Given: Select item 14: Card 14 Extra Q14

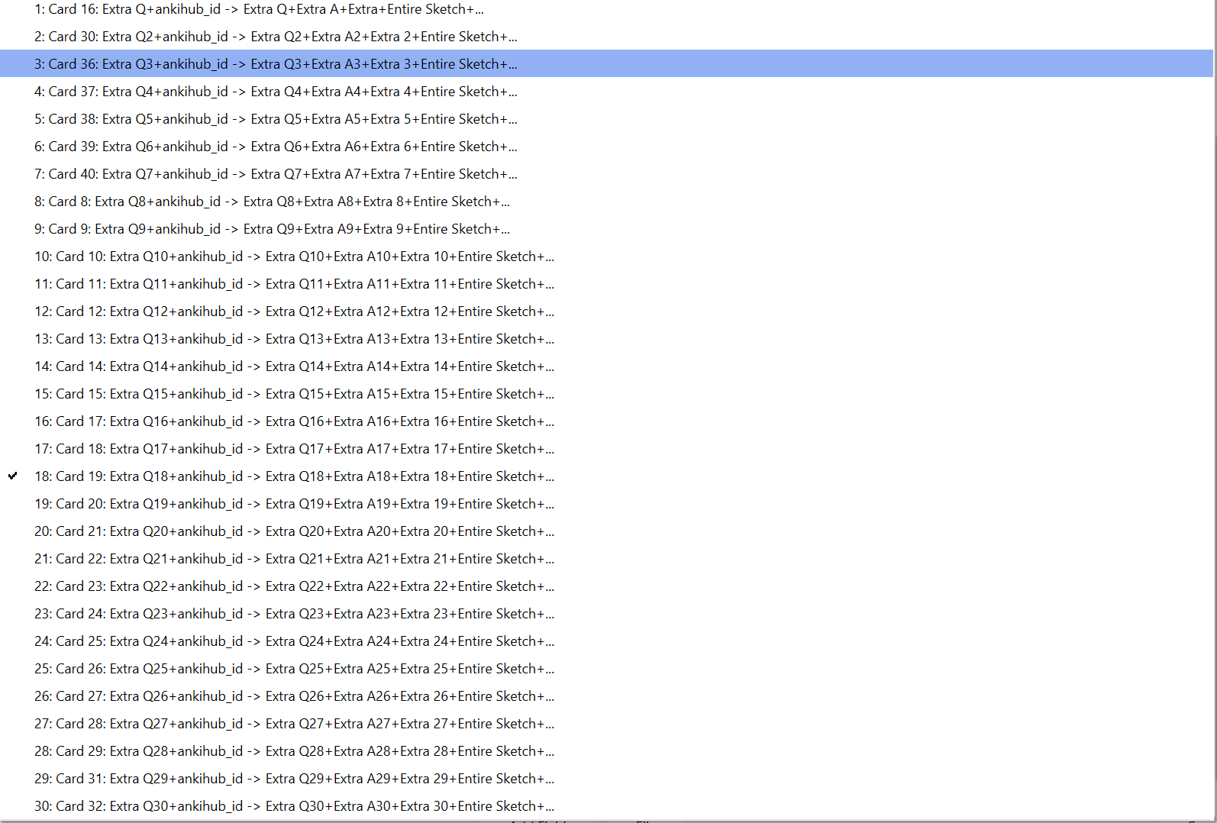Looking at the screenshot, I should (294, 366).
